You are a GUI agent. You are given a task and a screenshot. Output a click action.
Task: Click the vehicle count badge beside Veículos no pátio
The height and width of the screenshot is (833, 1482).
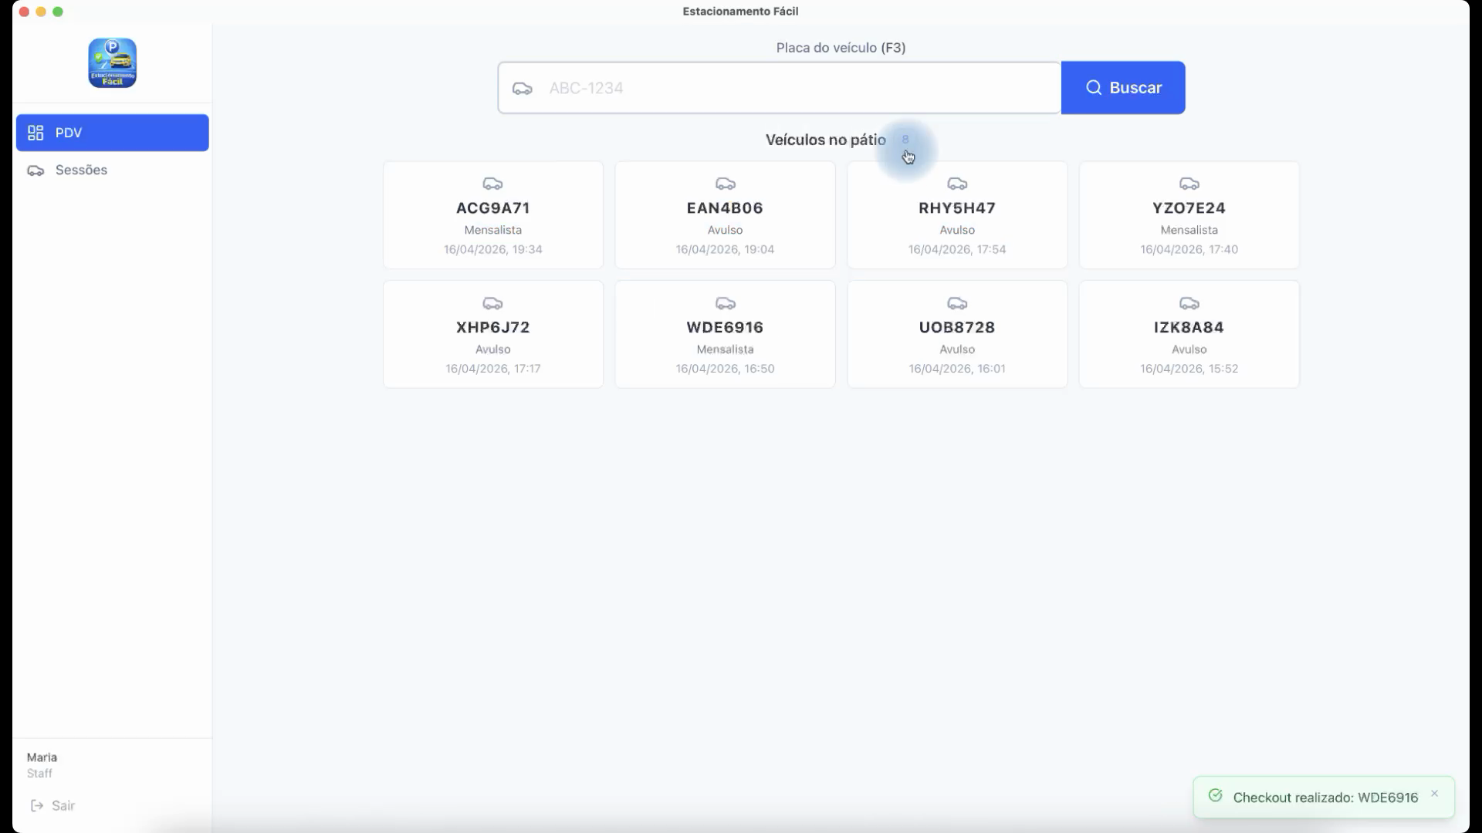click(905, 140)
